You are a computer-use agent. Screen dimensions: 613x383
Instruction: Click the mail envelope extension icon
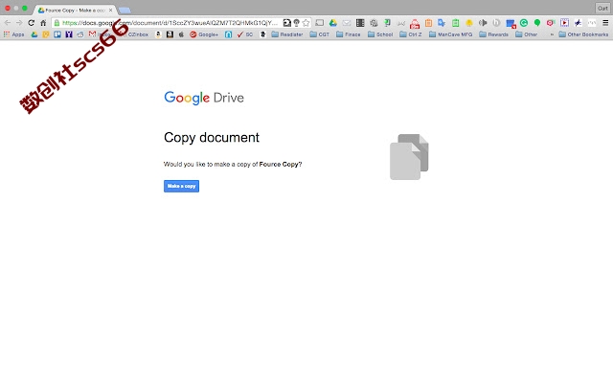click(347, 23)
